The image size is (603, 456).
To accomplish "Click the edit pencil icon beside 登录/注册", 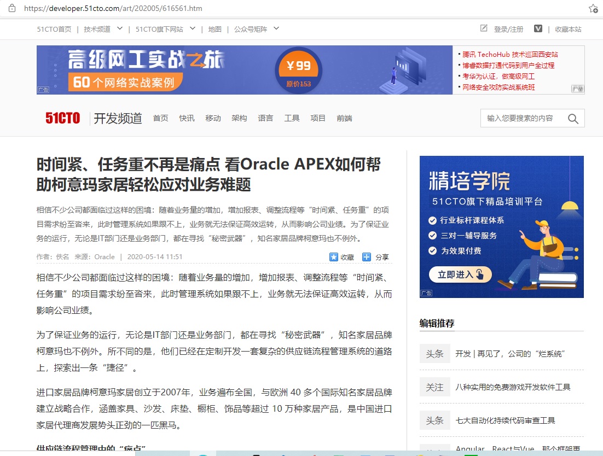I will click(484, 28).
